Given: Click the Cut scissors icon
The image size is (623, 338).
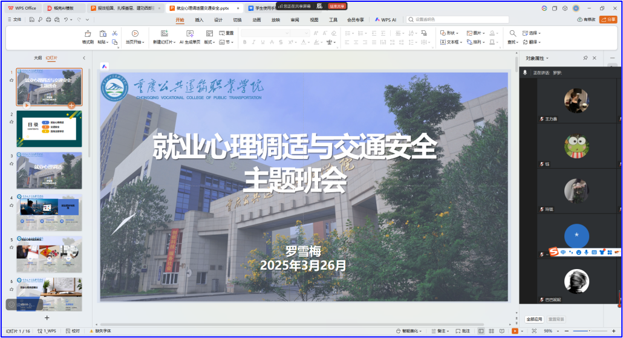Looking at the screenshot, I should coord(115,33).
